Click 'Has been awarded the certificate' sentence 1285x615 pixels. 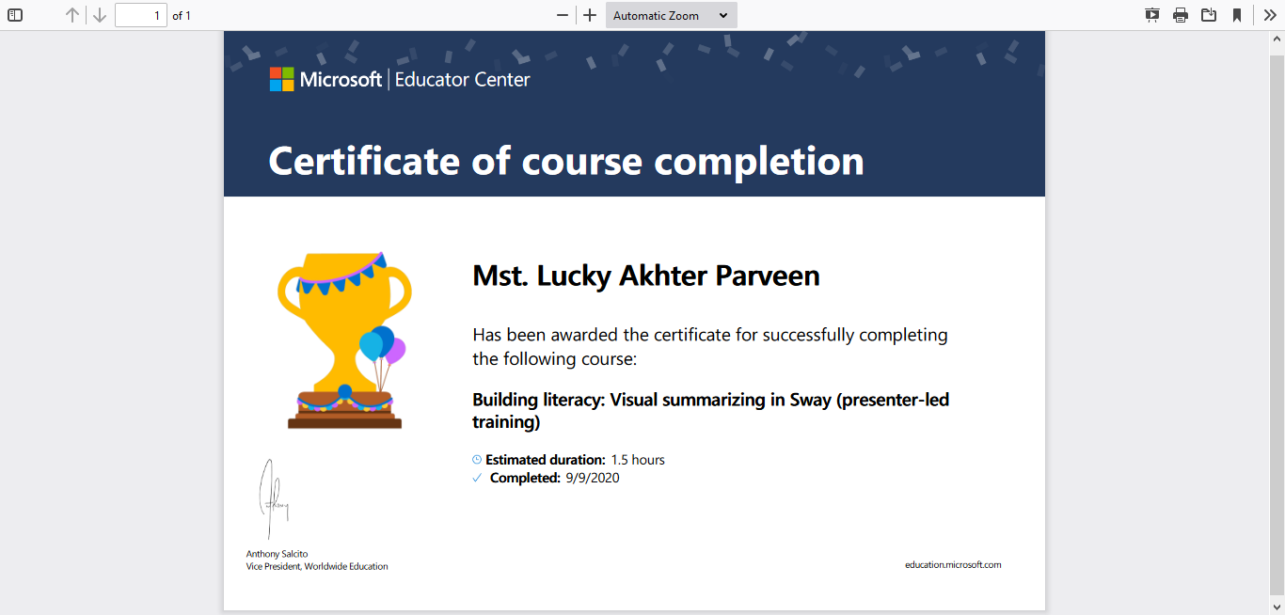[x=710, y=347]
